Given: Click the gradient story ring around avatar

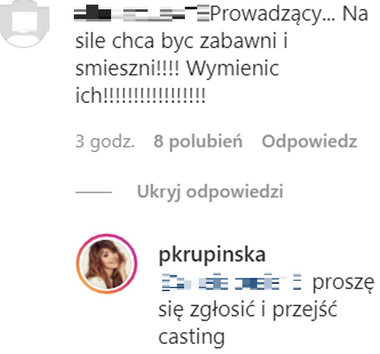Looking at the screenshot, I should (107, 264).
